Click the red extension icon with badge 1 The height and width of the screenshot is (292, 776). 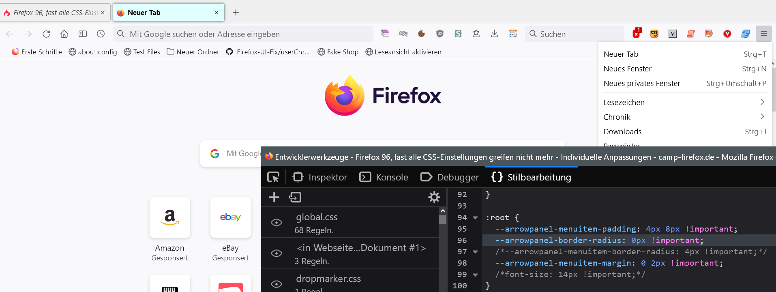[637, 33]
